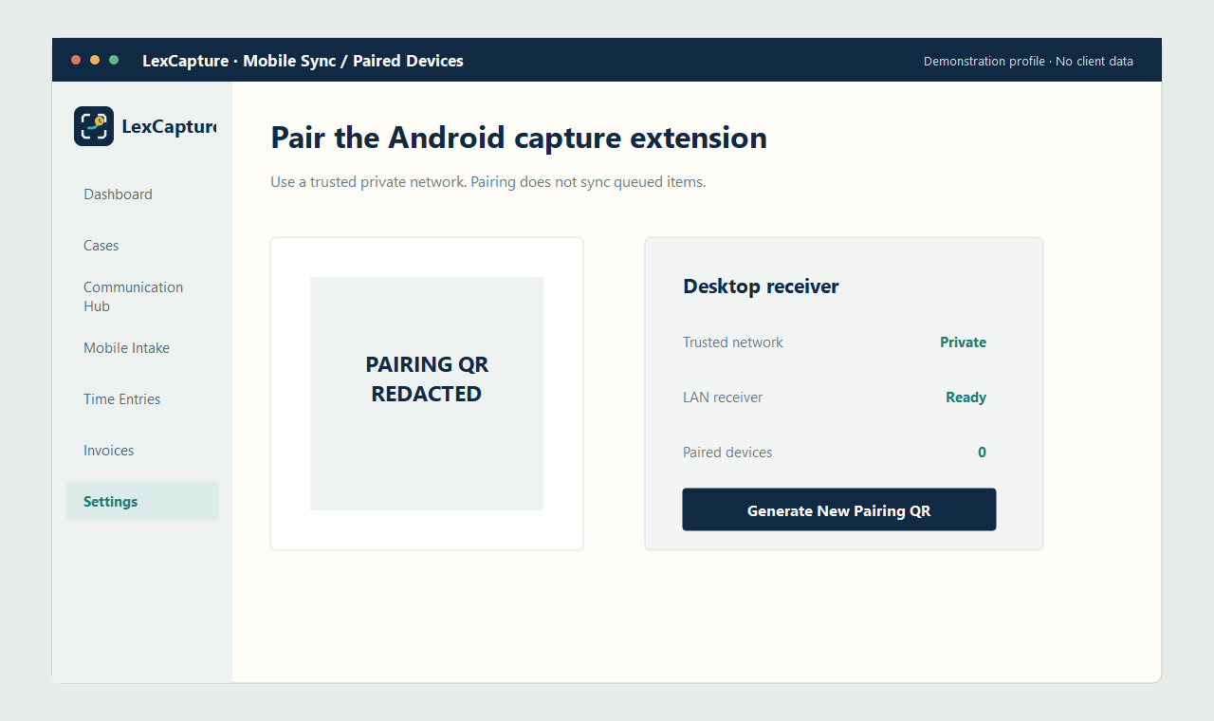1214x721 pixels.
Task: Click the 'LAN receiver' label
Action: (723, 397)
